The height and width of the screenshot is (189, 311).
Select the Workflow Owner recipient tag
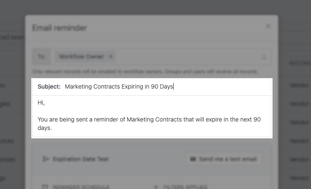pos(81,57)
